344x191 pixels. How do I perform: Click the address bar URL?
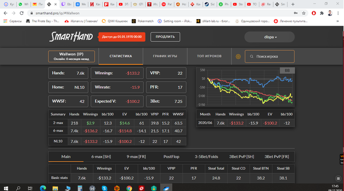(x=57, y=13)
